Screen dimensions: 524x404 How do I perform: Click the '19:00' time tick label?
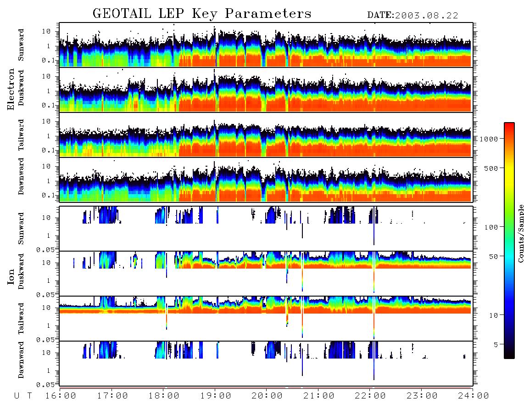coord(216,396)
